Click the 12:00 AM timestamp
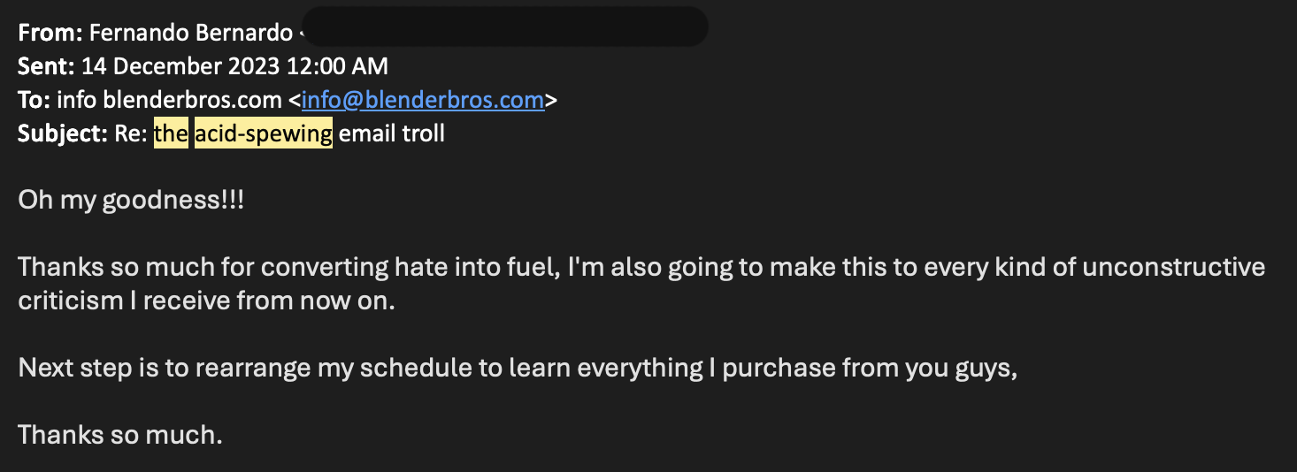The image size is (1297, 472). pos(353,66)
